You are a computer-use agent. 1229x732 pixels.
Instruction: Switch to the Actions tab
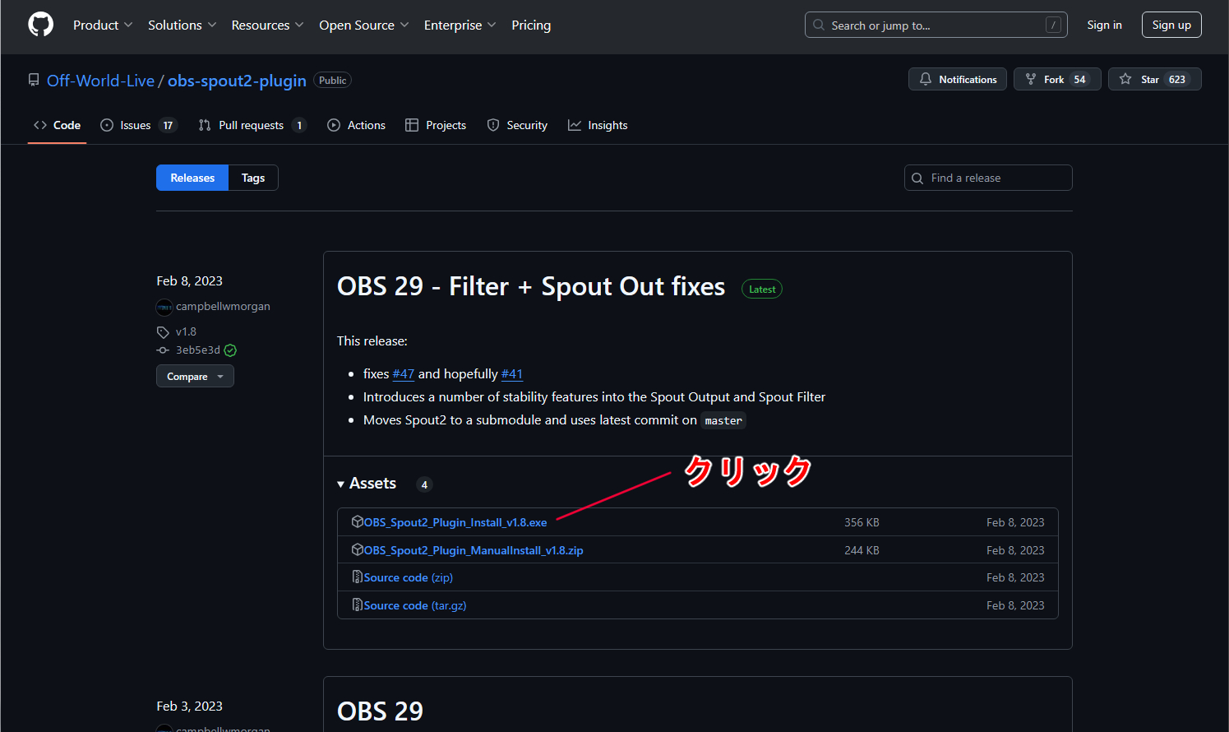(356, 125)
